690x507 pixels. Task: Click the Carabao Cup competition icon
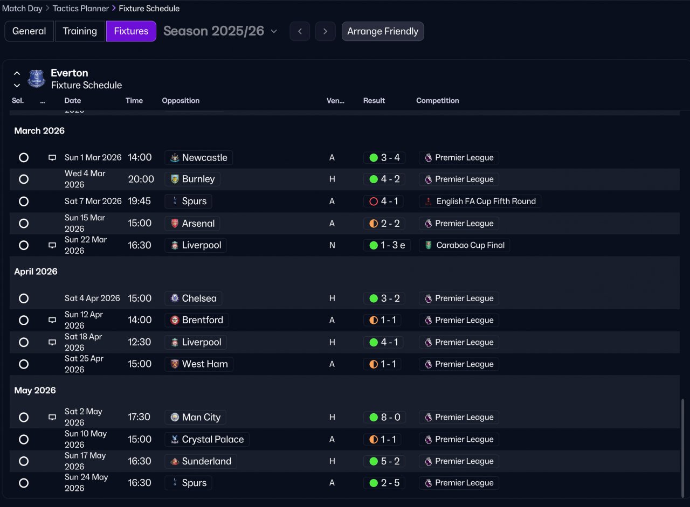click(429, 245)
